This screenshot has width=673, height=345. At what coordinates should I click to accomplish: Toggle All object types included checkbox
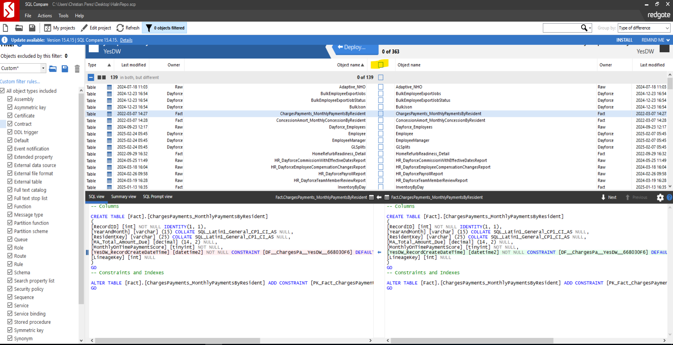tap(3, 91)
